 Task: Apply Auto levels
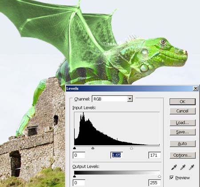(183, 144)
